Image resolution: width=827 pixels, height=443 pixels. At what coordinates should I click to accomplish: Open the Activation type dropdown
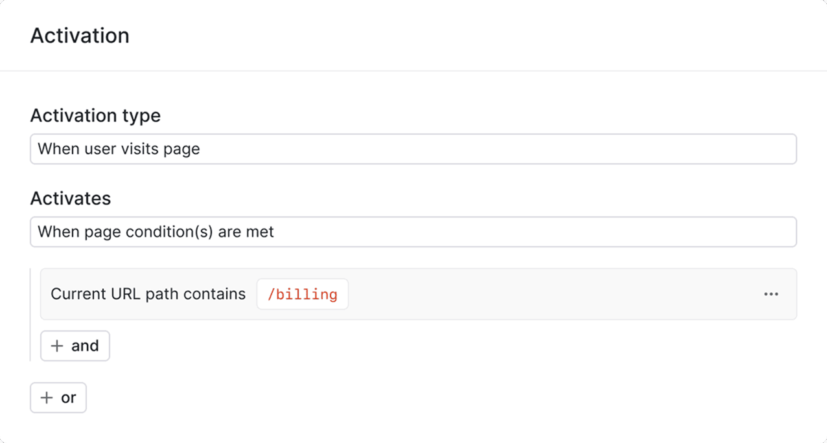[x=413, y=149]
